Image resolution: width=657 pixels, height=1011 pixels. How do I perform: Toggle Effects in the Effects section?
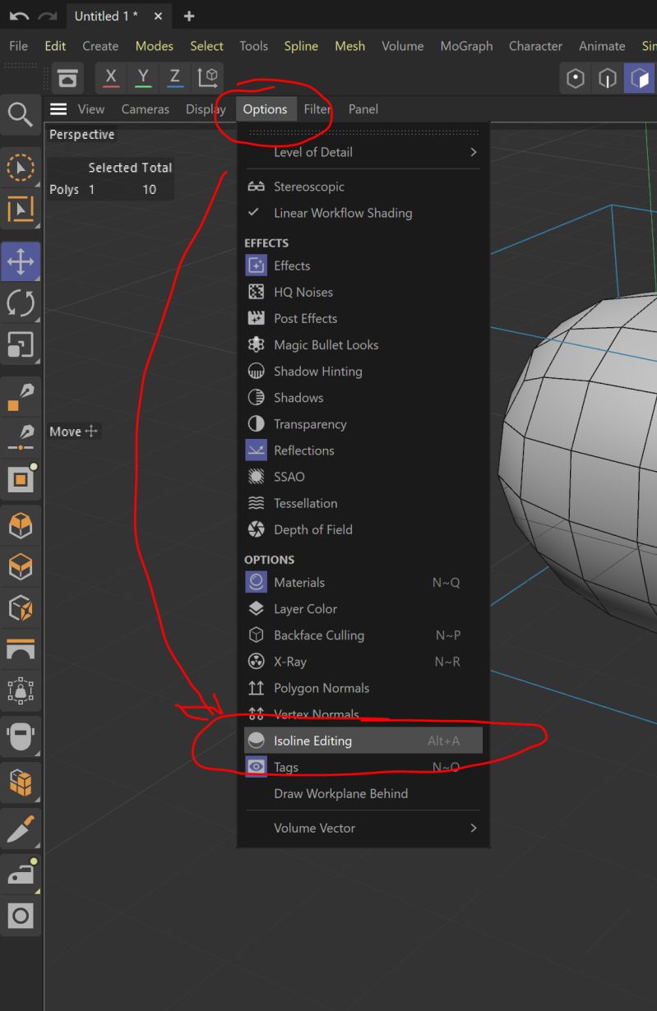(363, 265)
